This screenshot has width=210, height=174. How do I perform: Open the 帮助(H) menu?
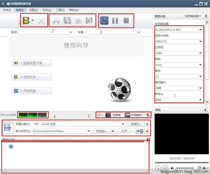point(74,10)
